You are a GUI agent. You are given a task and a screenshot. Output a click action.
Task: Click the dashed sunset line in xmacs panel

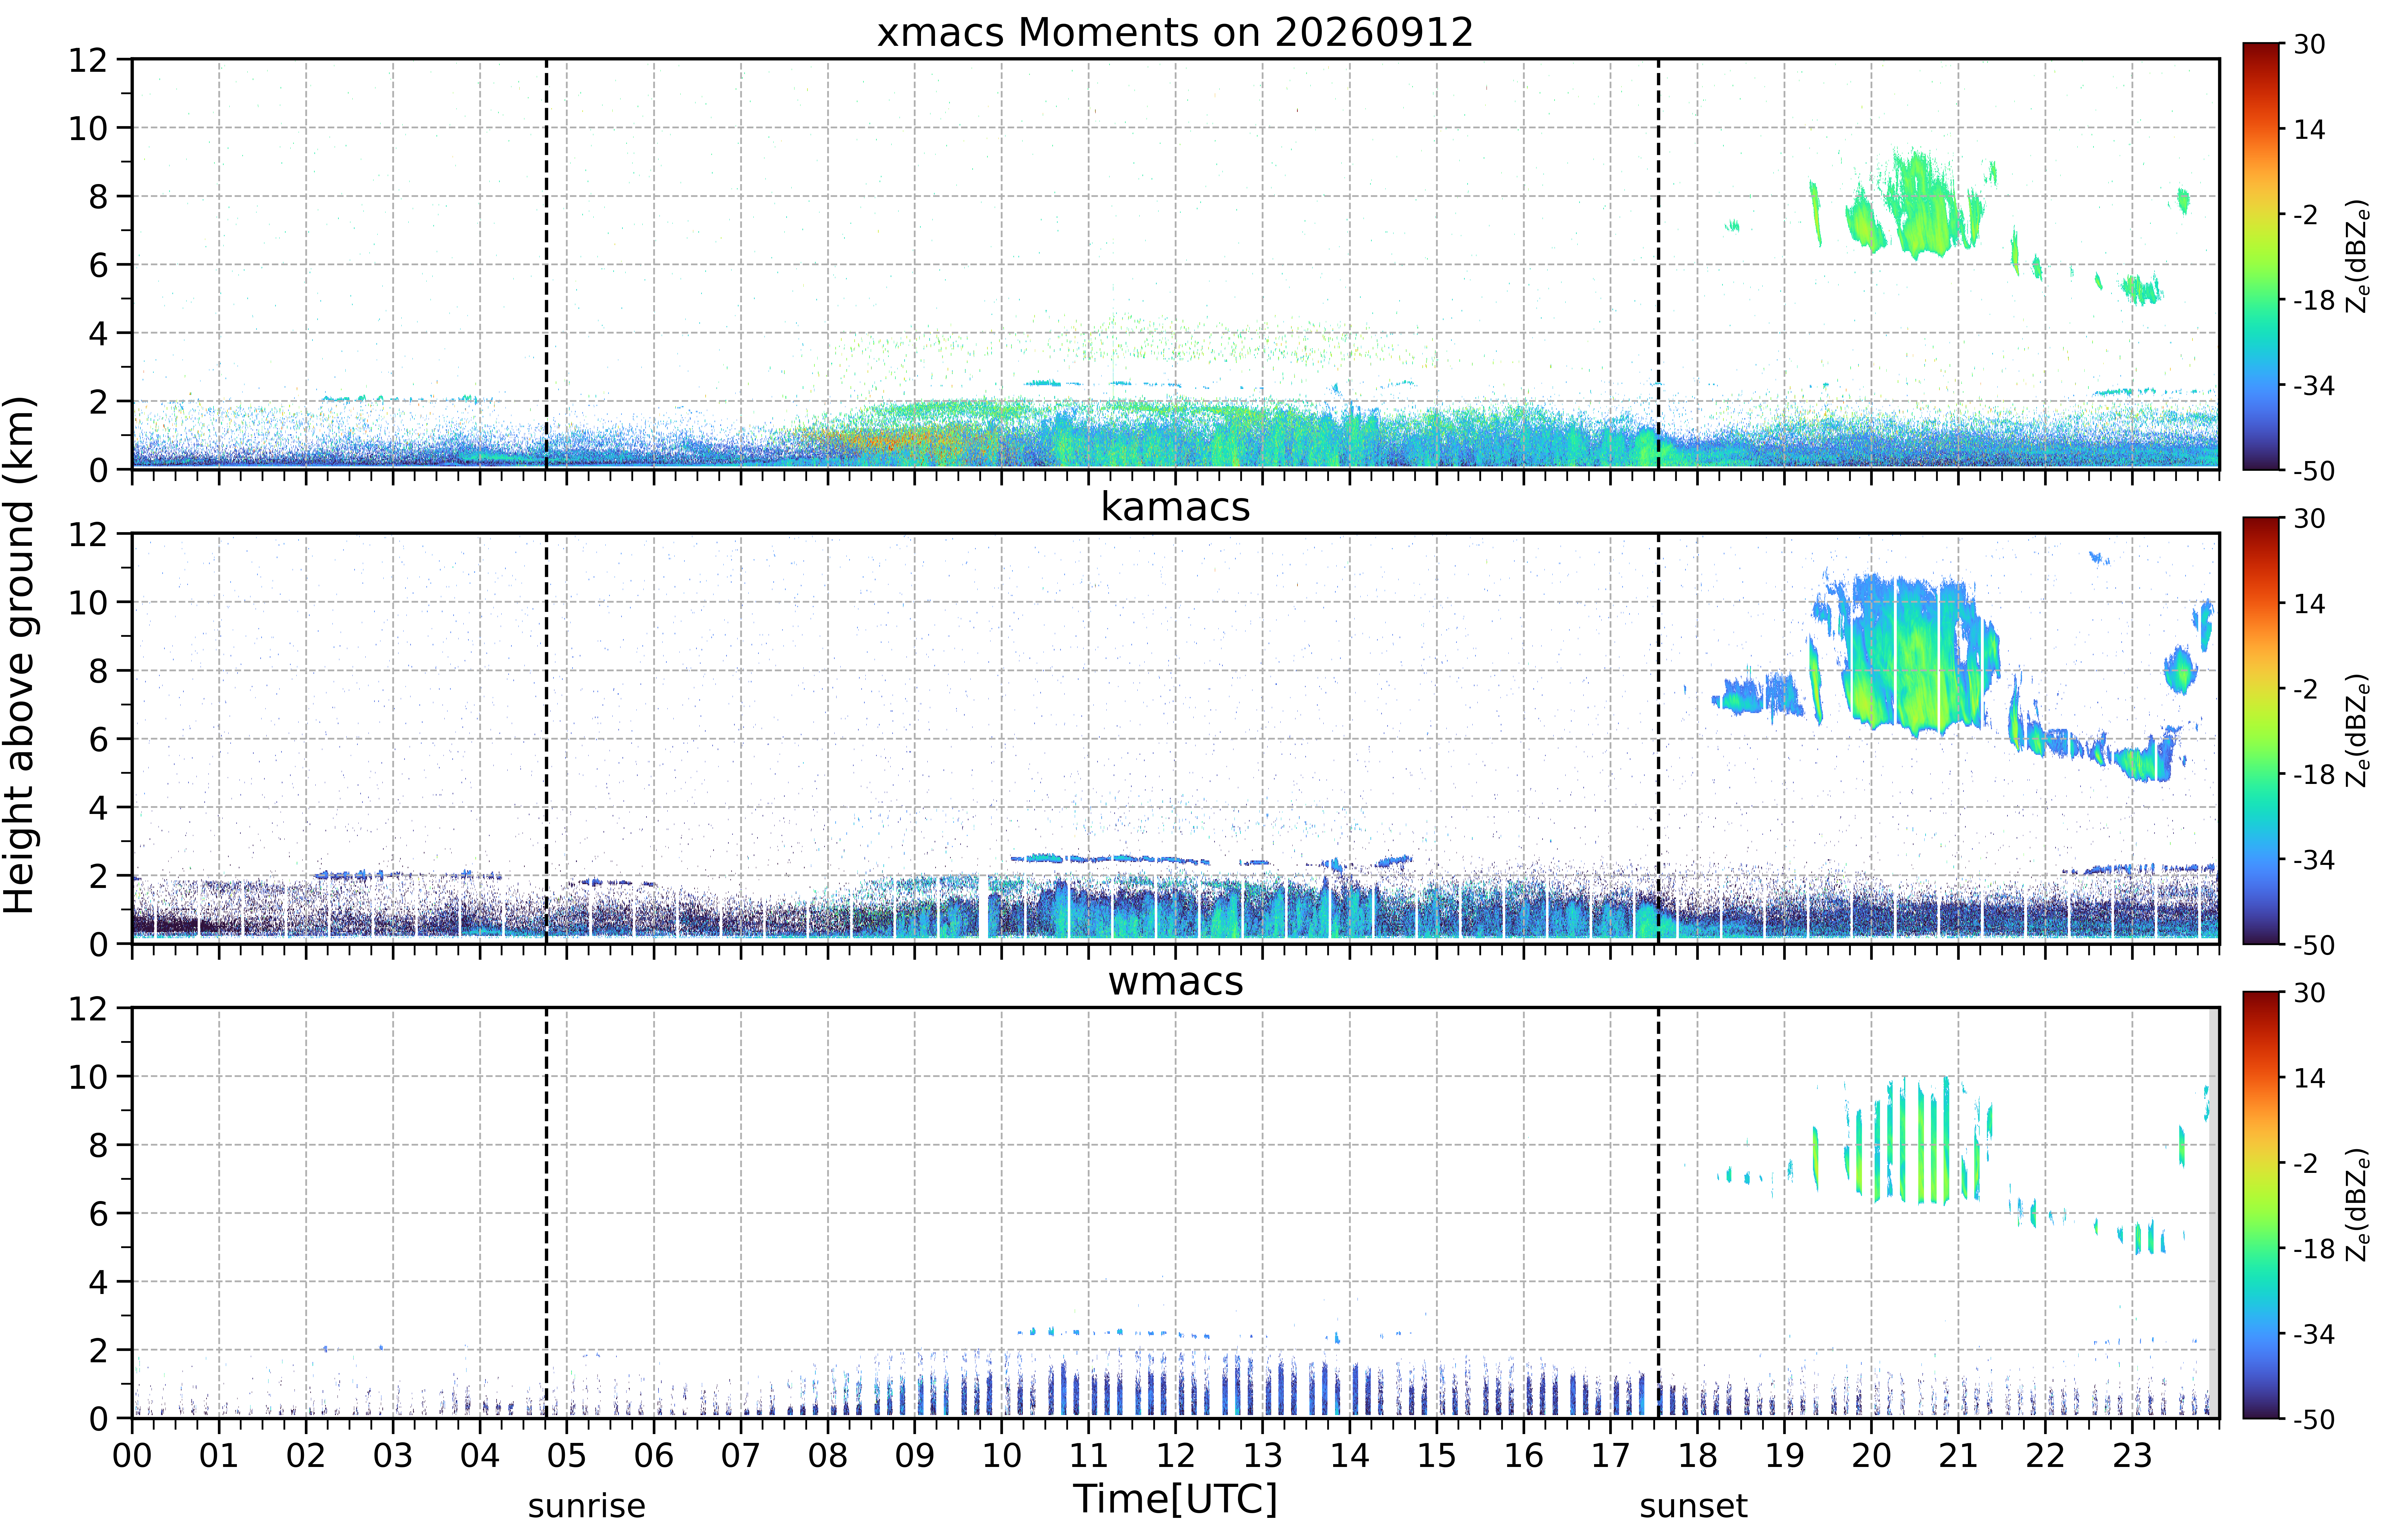(x=1658, y=264)
